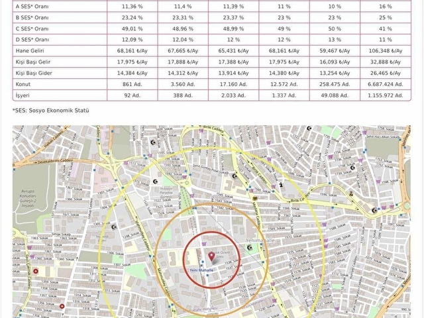This screenshot has height=318, width=424.
Task: Click the '41 %' cell in C SES row
Action: (x=386, y=28)
